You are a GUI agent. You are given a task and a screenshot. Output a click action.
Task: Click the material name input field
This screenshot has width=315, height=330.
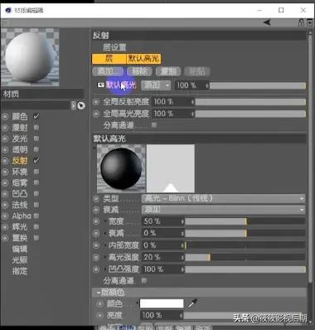pos(36,105)
